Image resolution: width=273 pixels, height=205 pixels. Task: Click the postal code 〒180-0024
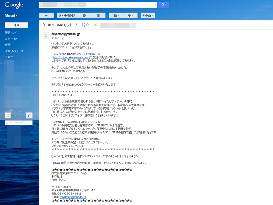61,187
